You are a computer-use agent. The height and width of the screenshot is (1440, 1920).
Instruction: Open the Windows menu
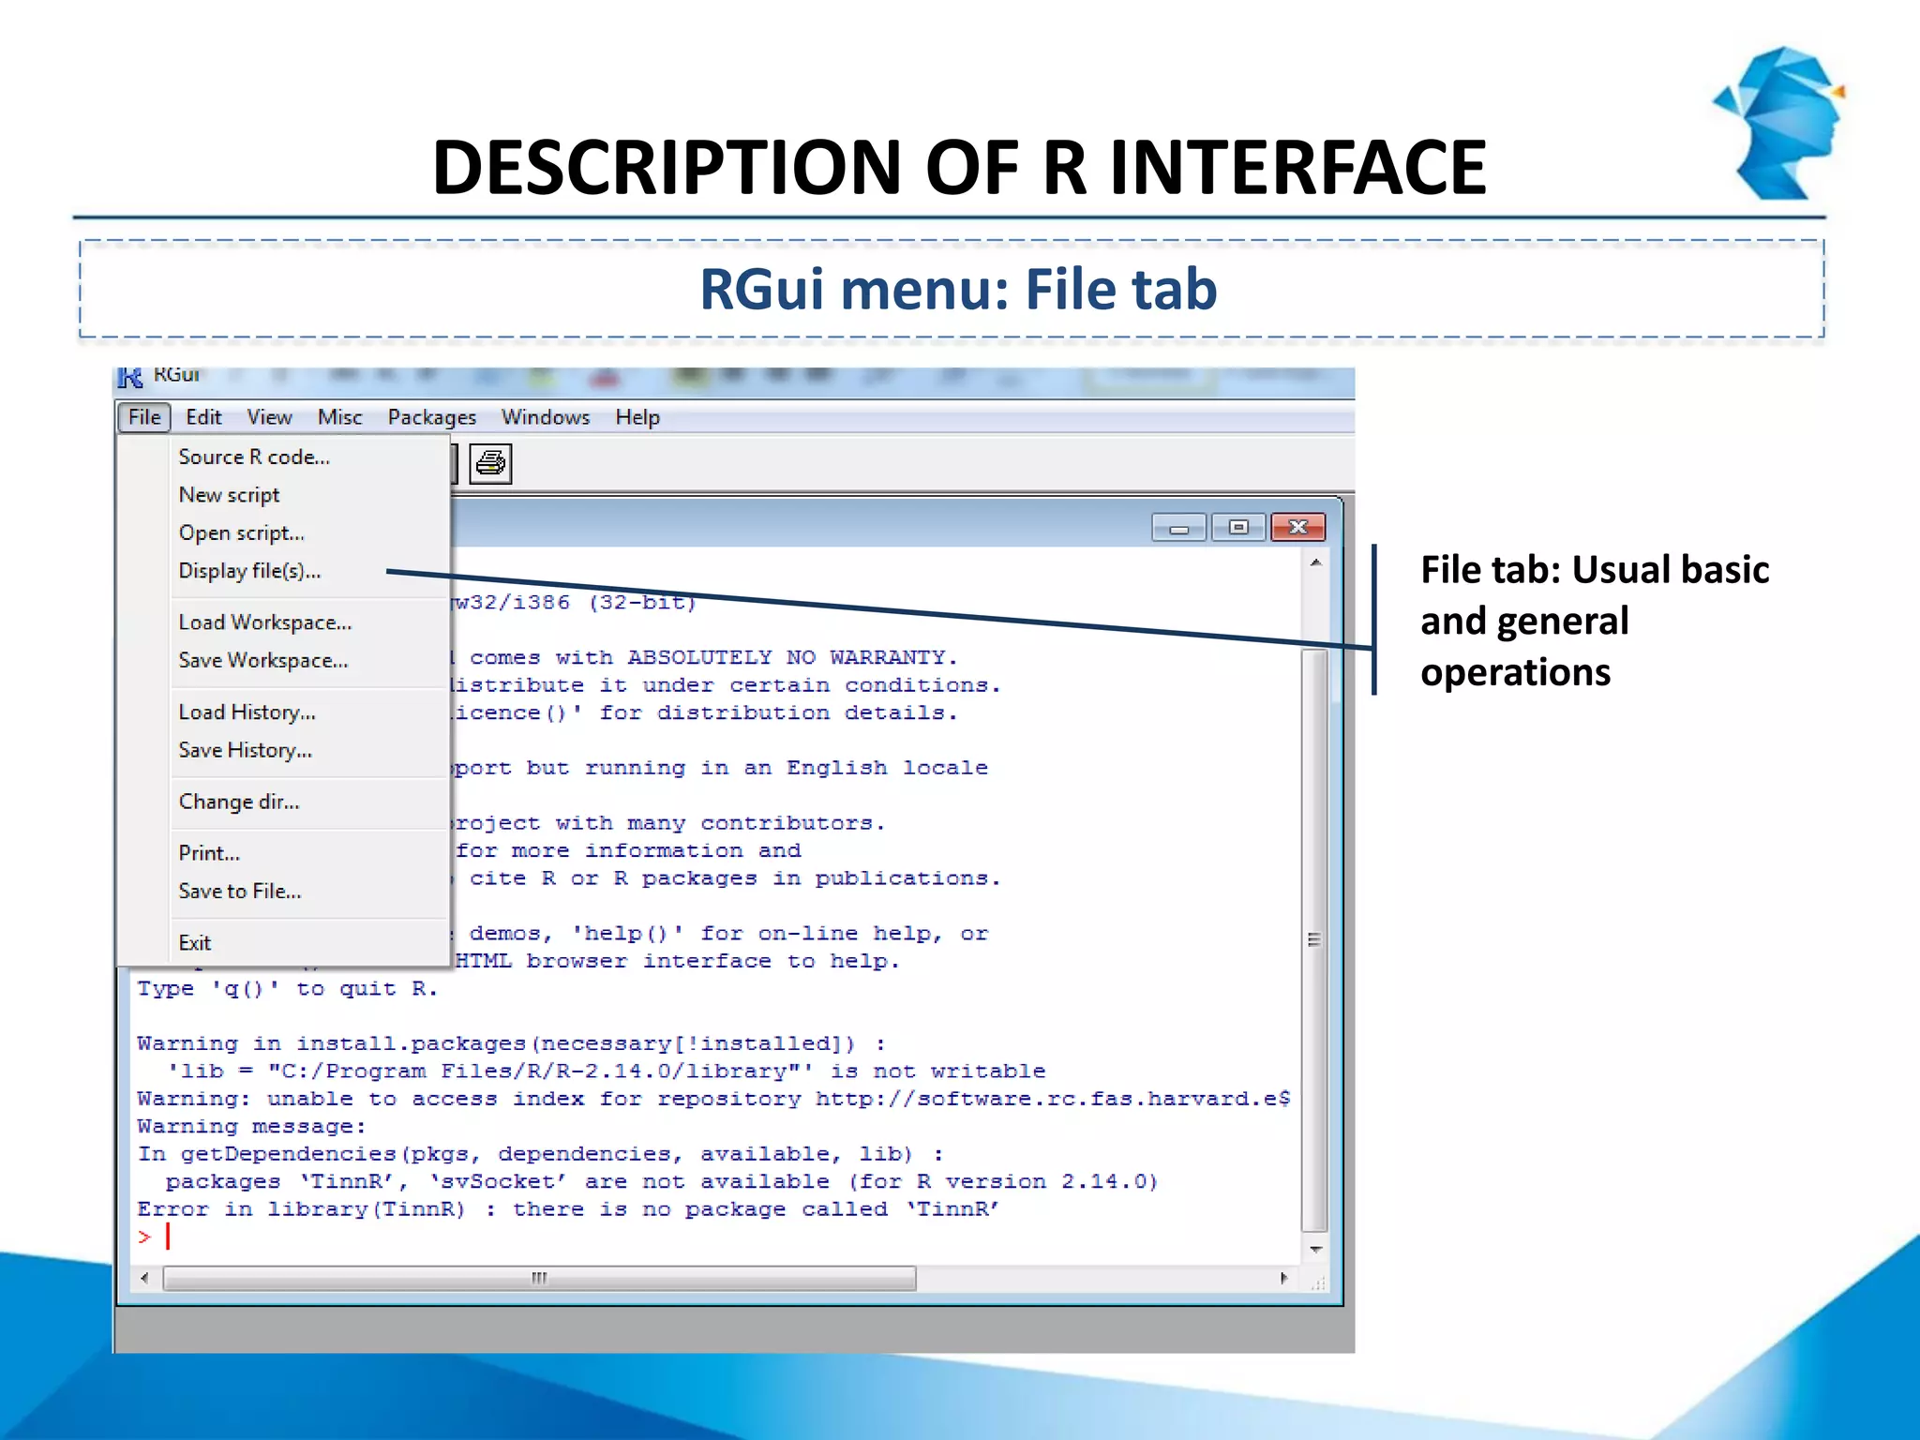click(546, 417)
